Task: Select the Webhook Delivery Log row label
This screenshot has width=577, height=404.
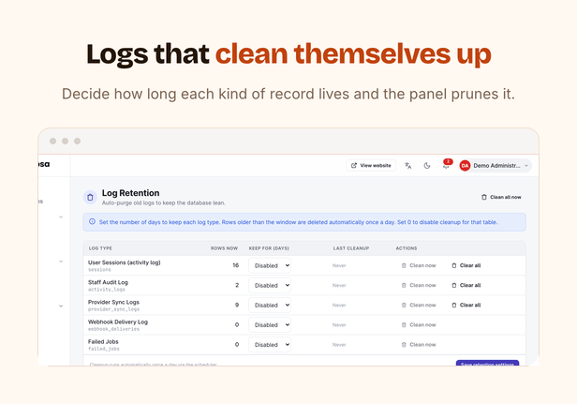Action: pyautogui.click(x=118, y=322)
